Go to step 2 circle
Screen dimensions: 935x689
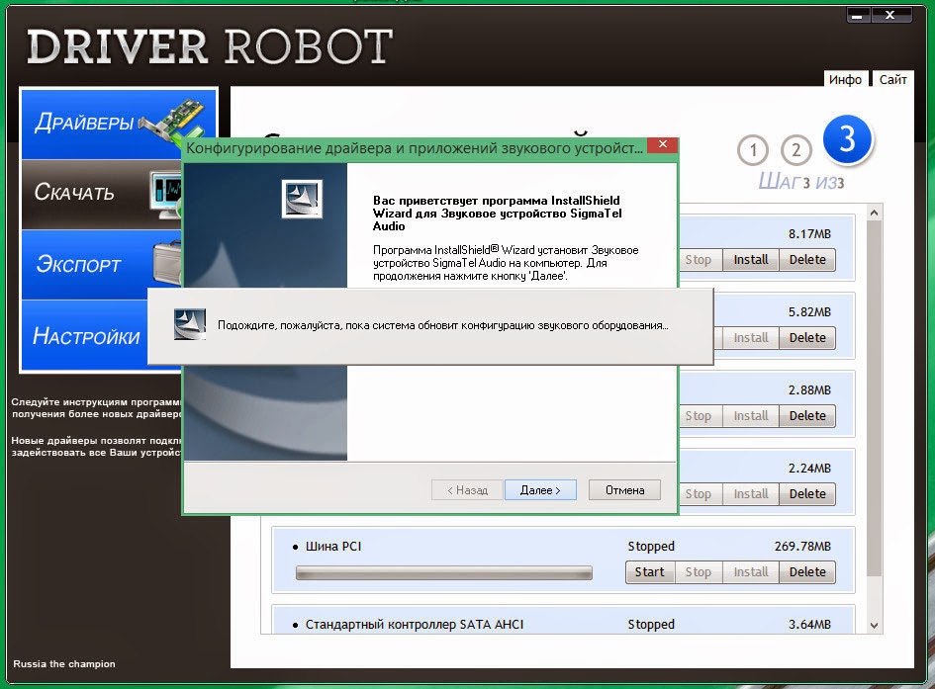[x=796, y=150]
